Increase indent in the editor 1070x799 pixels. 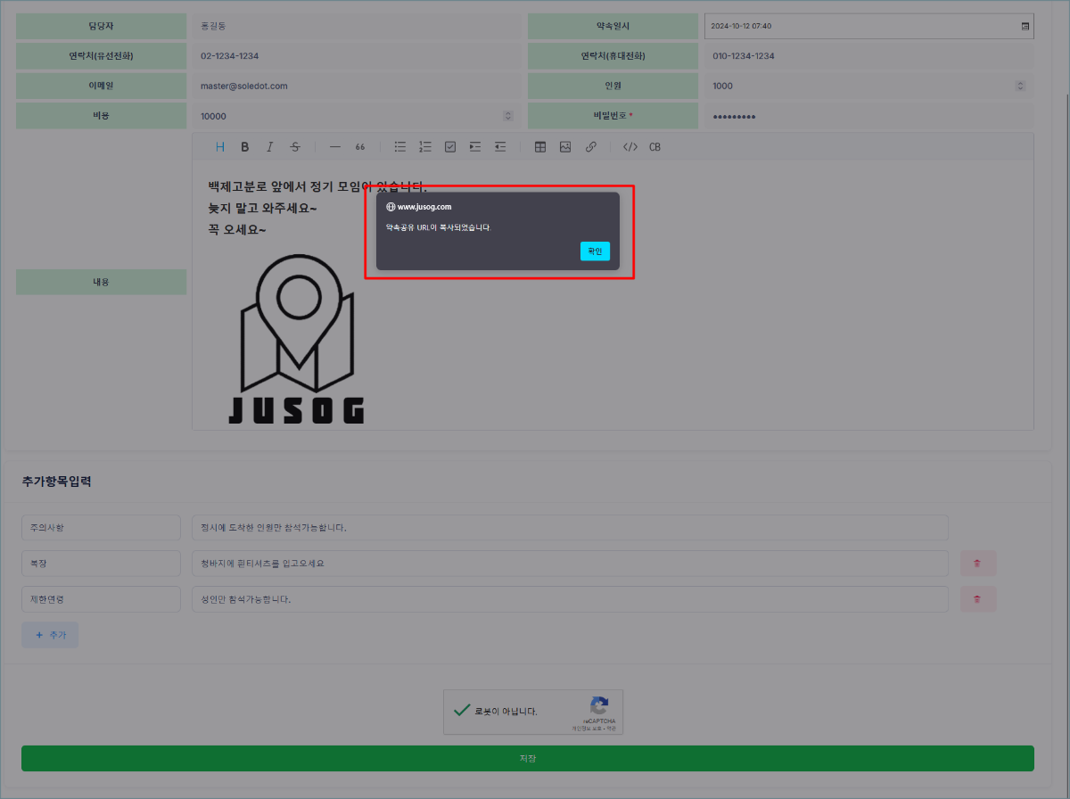[475, 147]
